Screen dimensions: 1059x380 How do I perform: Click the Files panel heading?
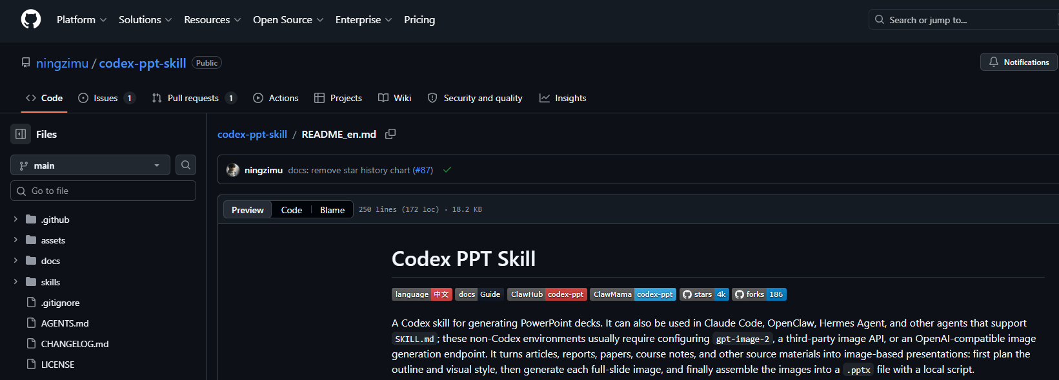click(46, 134)
